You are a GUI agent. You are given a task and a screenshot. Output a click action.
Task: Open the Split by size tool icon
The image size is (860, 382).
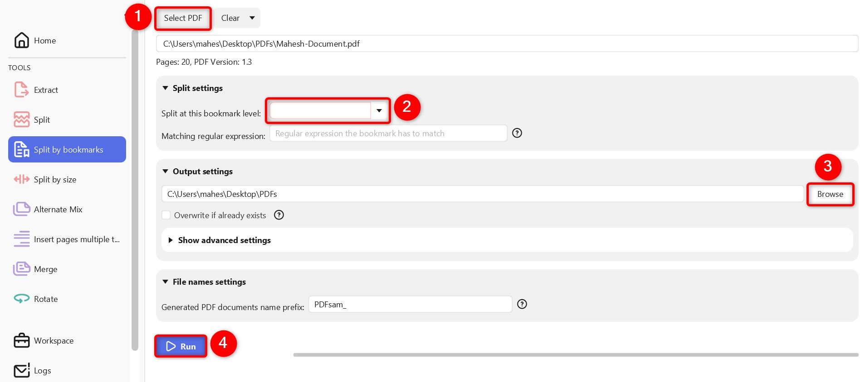[x=21, y=179]
